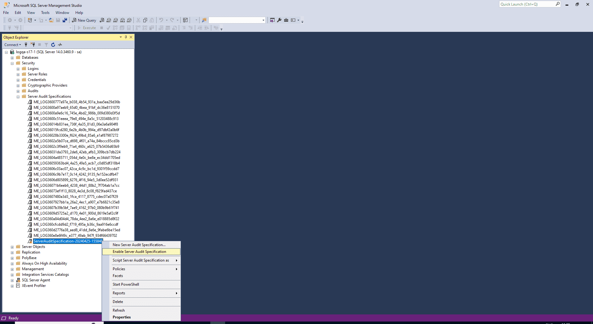This screenshot has height=324, width=593.
Task: Click the search icon in Quick Launch
Action: click(x=557, y=4)
